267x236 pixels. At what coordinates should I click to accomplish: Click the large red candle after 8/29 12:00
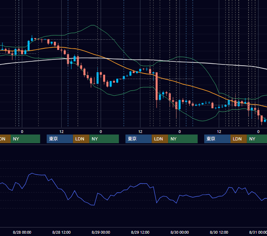[x=157, y=86]
